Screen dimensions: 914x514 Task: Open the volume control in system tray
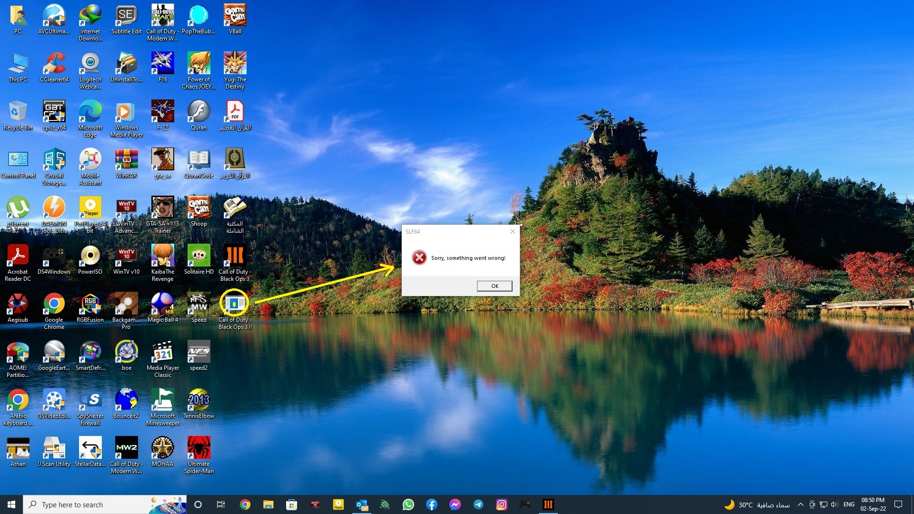point(835,504)
